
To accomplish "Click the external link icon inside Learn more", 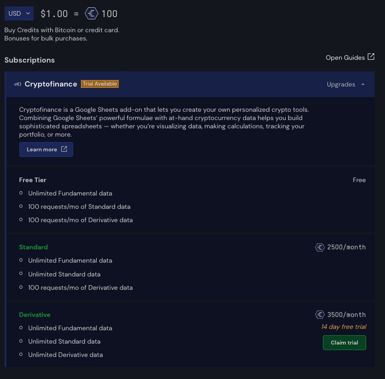I will coord(64,149).
